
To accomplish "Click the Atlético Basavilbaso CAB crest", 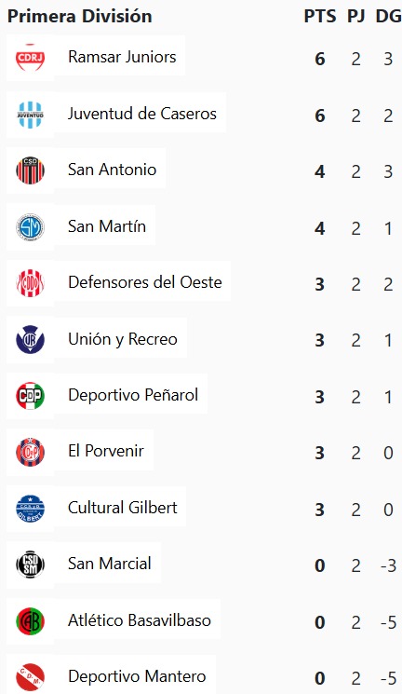I will coord(30,620).
